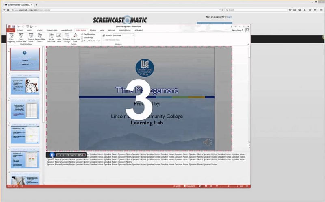Click the browser Home icon
Screen dimensions: 325x202
tap(310, 10)
